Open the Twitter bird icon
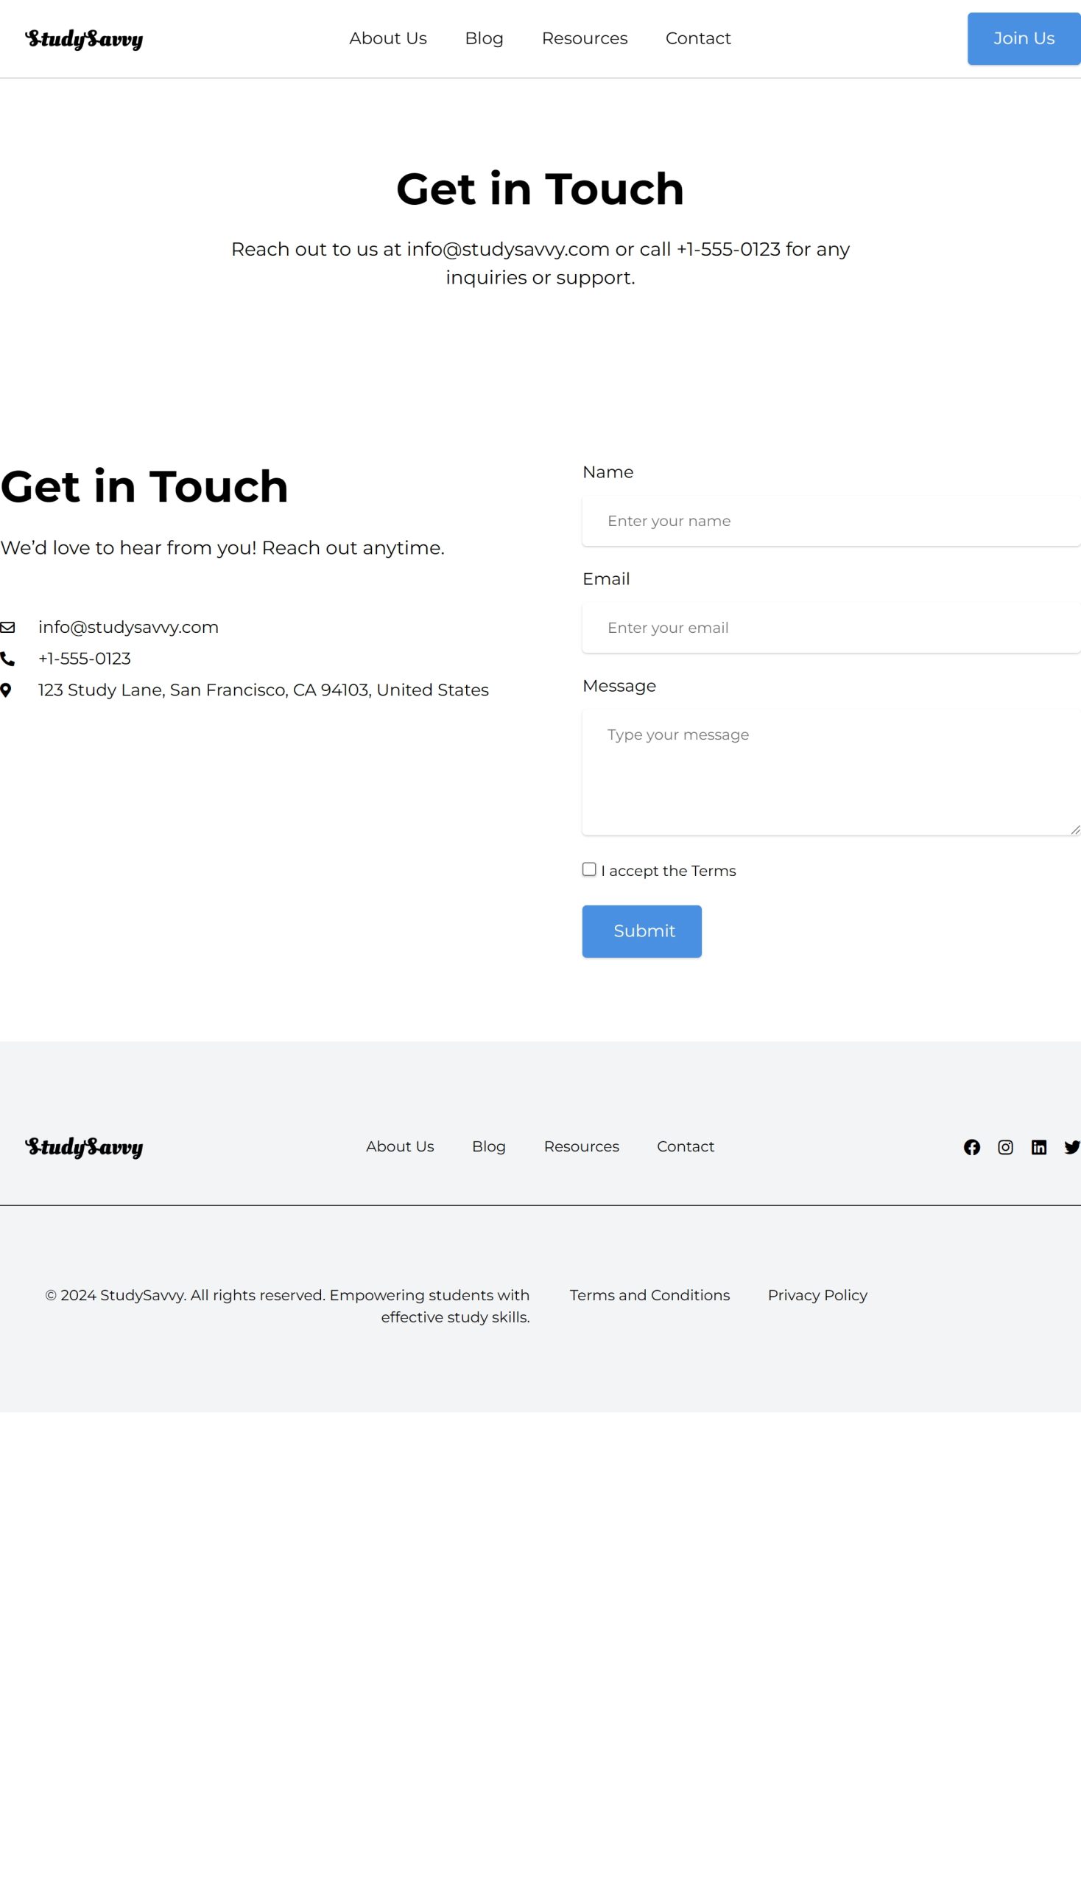This screenshot has height=1886, width=1081. pyautogui.click(x=1071, y=1147)
